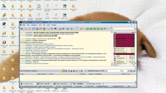Screen dimensions: 166x93
Task: Expand the lightning bolt dropdown arrow
Action: 84,29
